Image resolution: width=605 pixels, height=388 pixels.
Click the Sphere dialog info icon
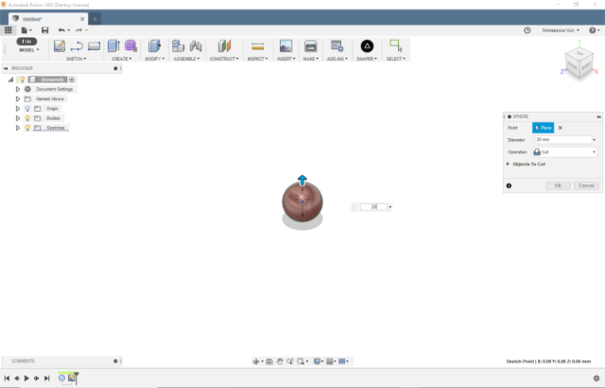point(509,185)
